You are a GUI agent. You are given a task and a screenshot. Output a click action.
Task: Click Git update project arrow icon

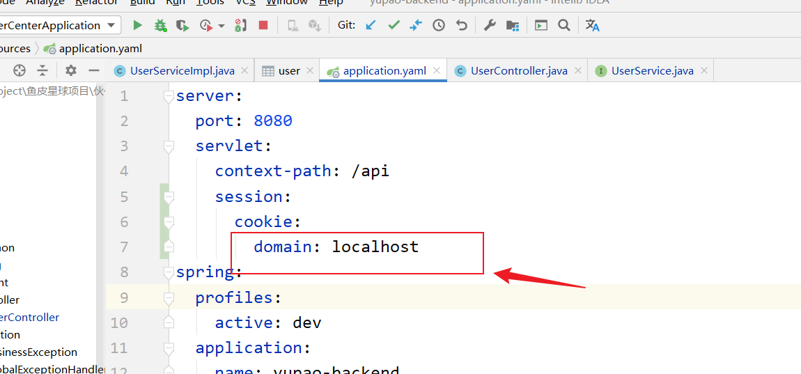pyautogui.click(x=371, y=26)
